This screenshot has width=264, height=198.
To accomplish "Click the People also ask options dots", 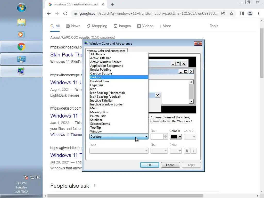I will coord(95,186).
